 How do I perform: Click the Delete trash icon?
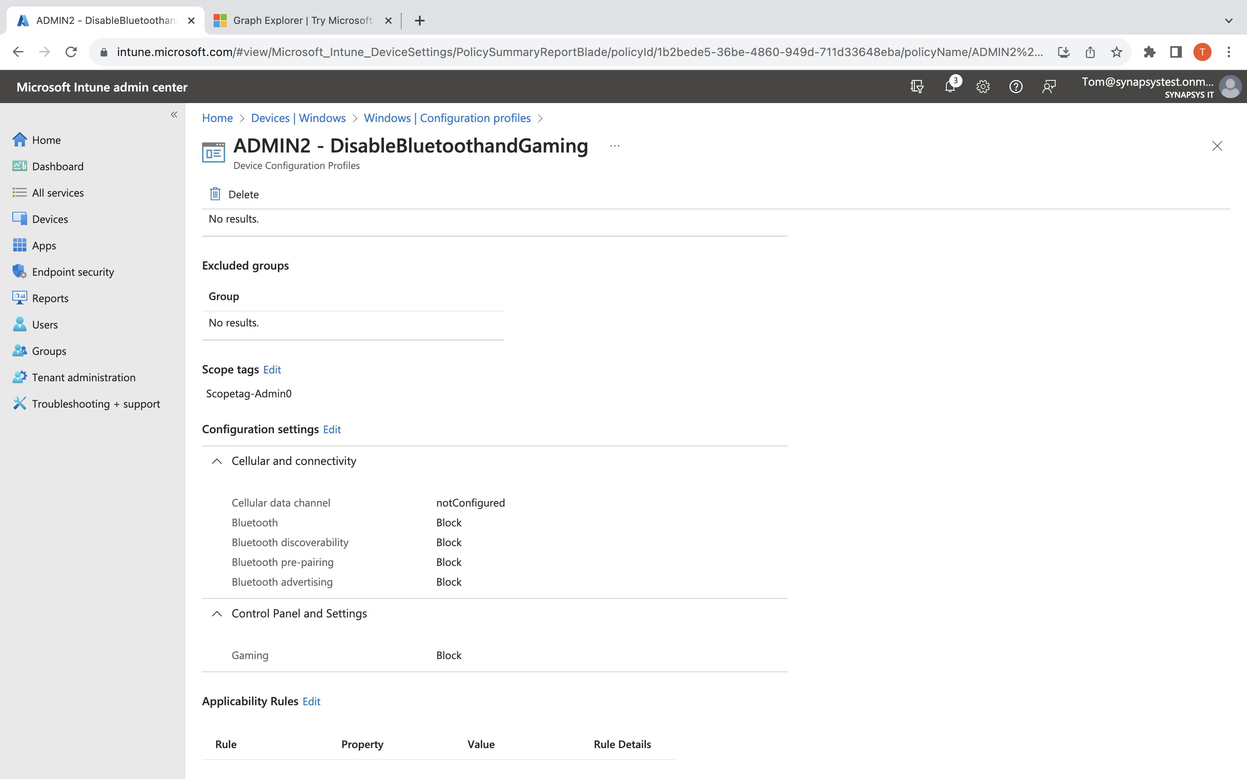(215, 194)
